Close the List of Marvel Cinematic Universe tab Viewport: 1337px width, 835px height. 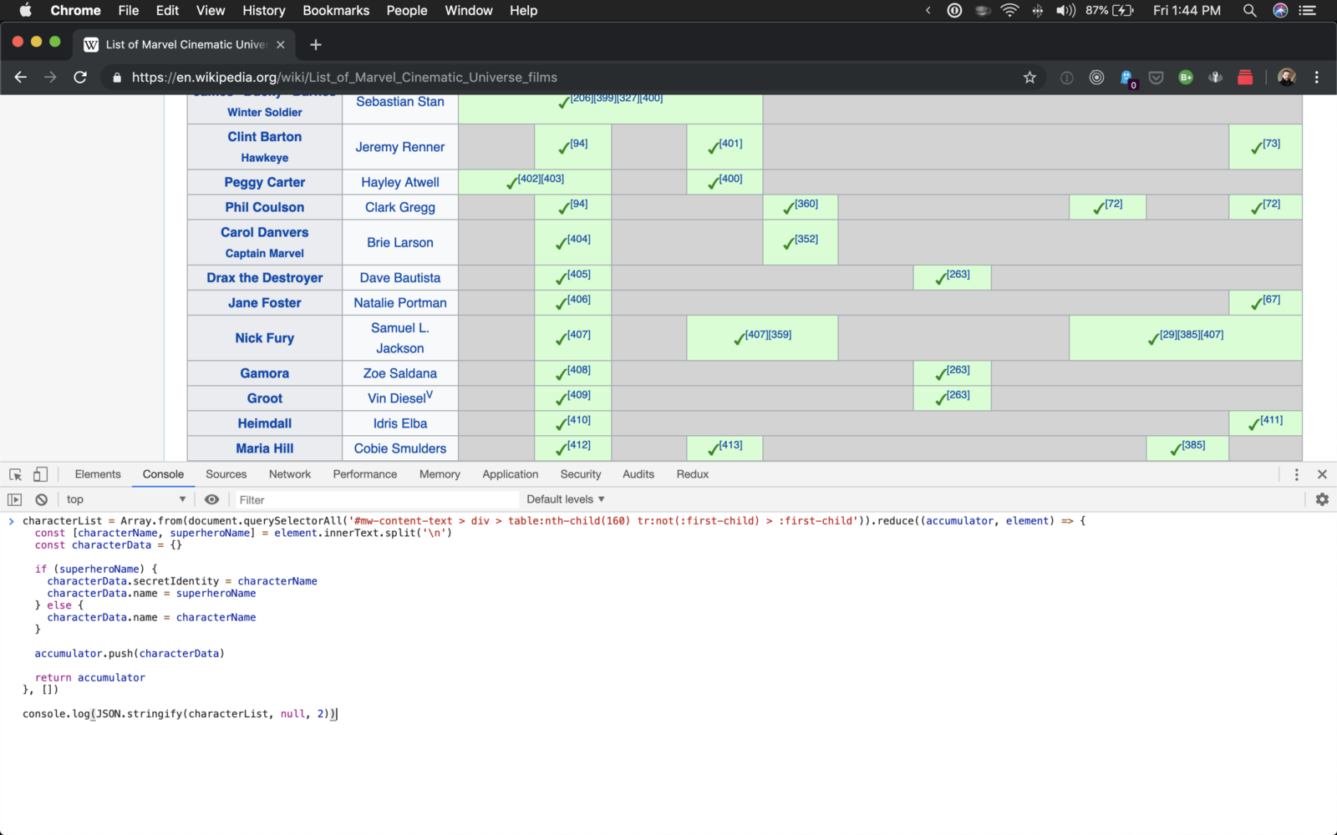(x=281, y=44)
